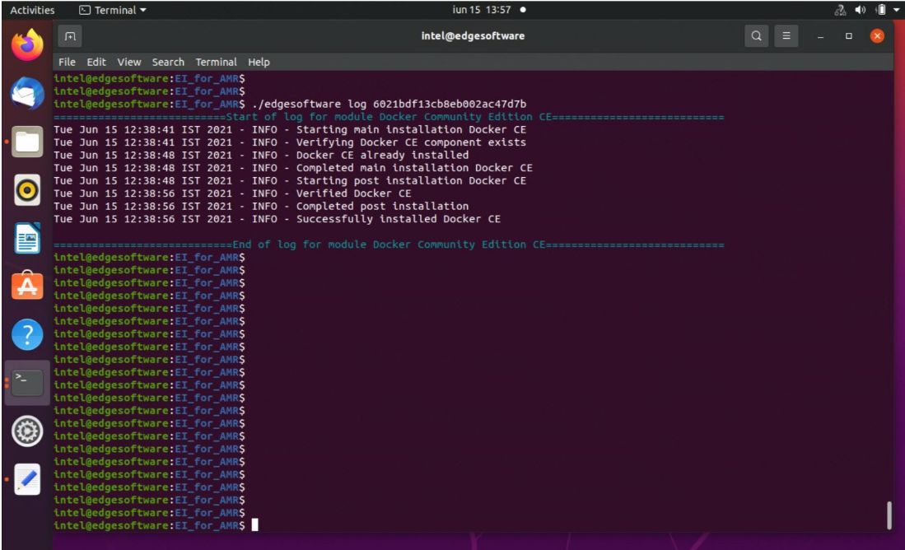Image resolution: width=905 pixels, height=550 pixels.
Task: Open the Settings gear icon in dock
Action: coord(27,431)
